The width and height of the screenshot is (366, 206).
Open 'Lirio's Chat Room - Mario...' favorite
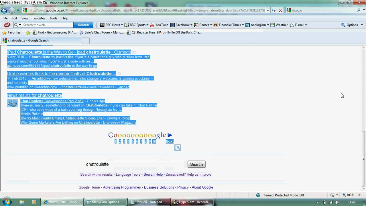102,32
